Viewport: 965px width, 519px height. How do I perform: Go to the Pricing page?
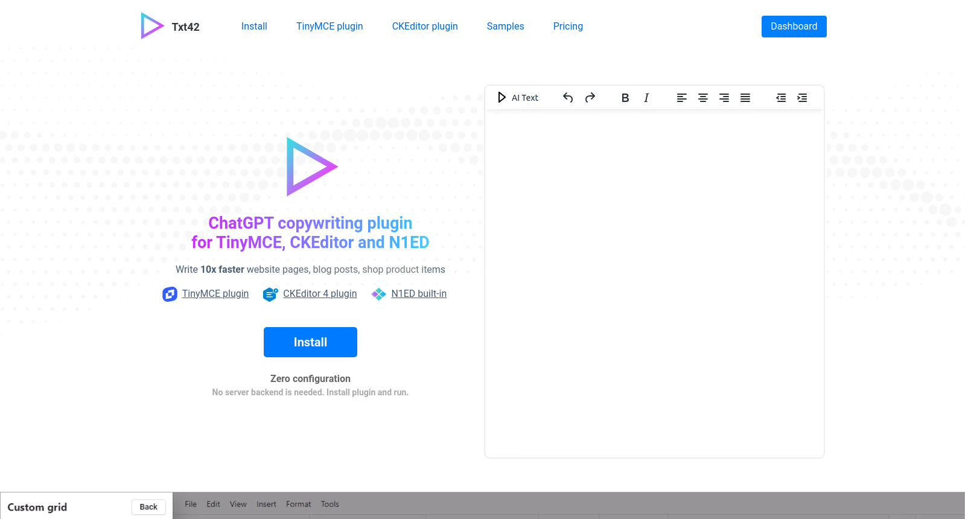click(568, 27)
